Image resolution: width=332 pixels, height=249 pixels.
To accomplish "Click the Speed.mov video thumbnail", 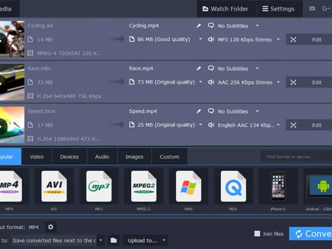I will pos(12,125).
